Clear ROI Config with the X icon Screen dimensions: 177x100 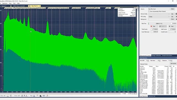click(176, 17)
